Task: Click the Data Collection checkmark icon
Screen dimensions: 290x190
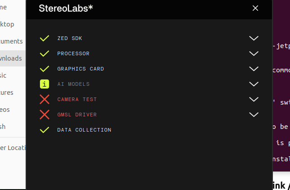Action: pyautogui.click(x=44, y=130)
